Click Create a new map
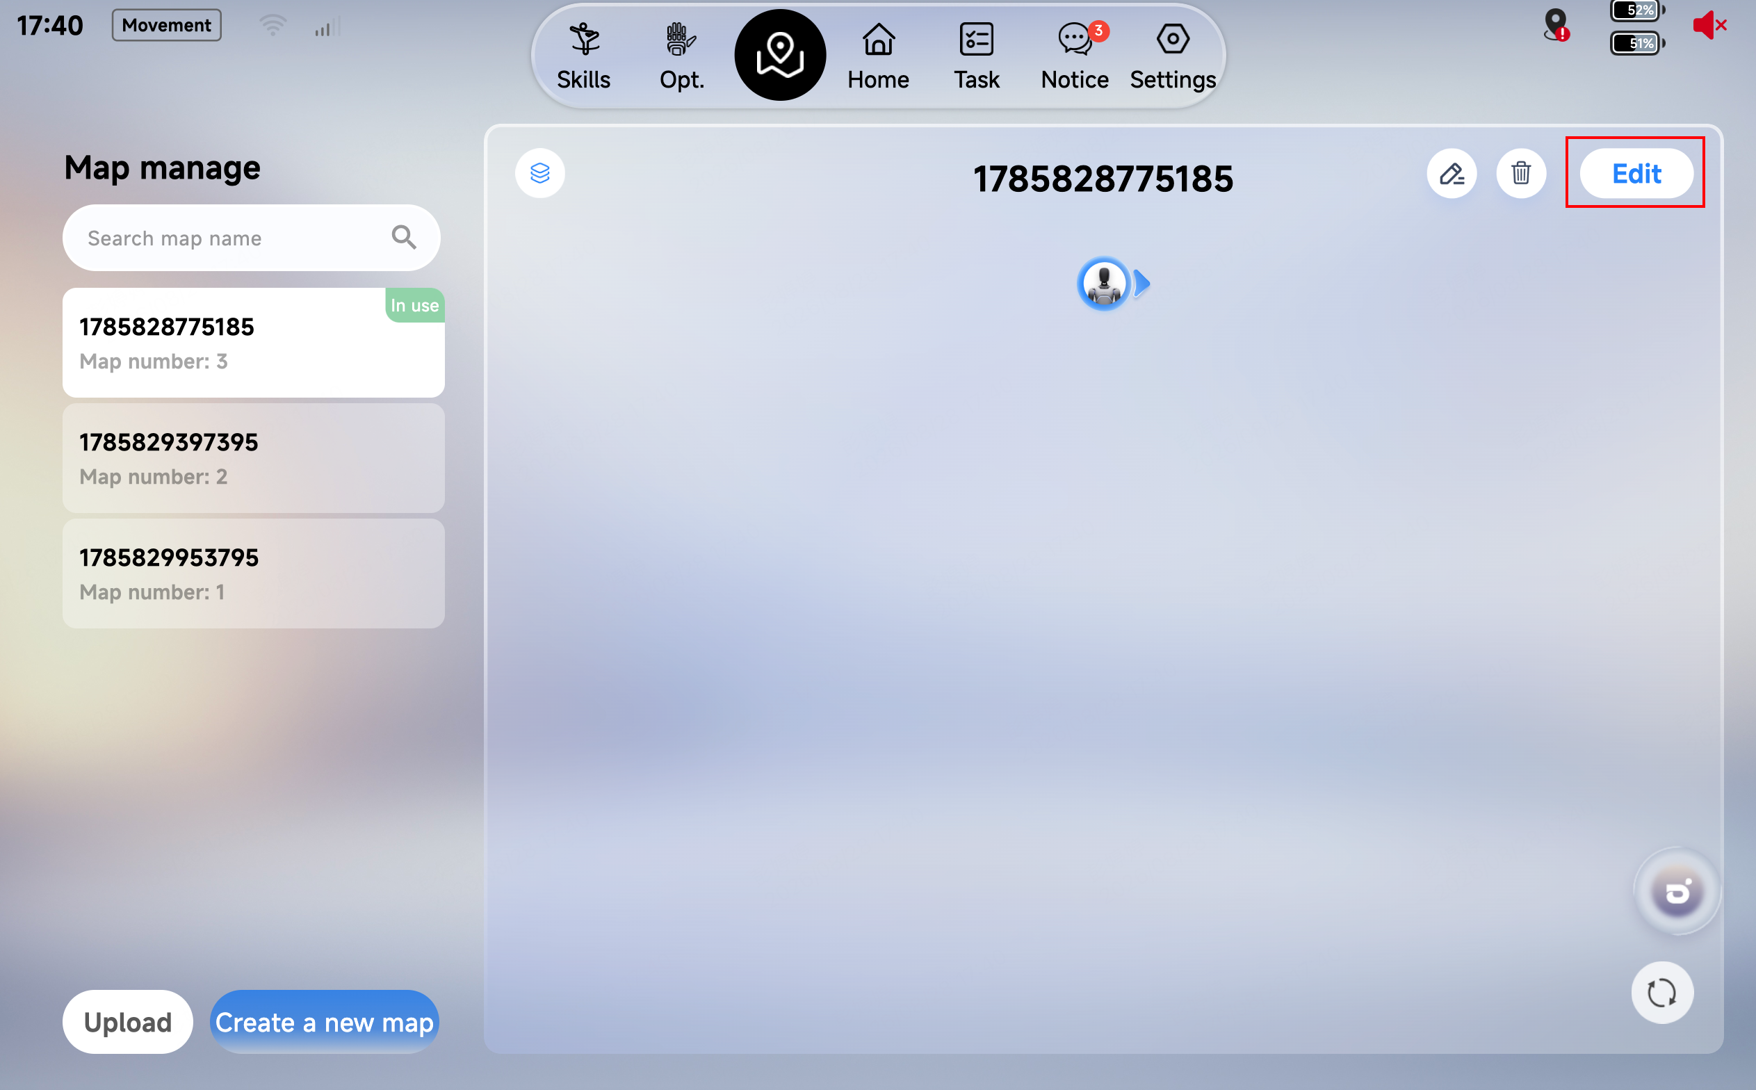1756x1090 pixels. coord(325,1023)
